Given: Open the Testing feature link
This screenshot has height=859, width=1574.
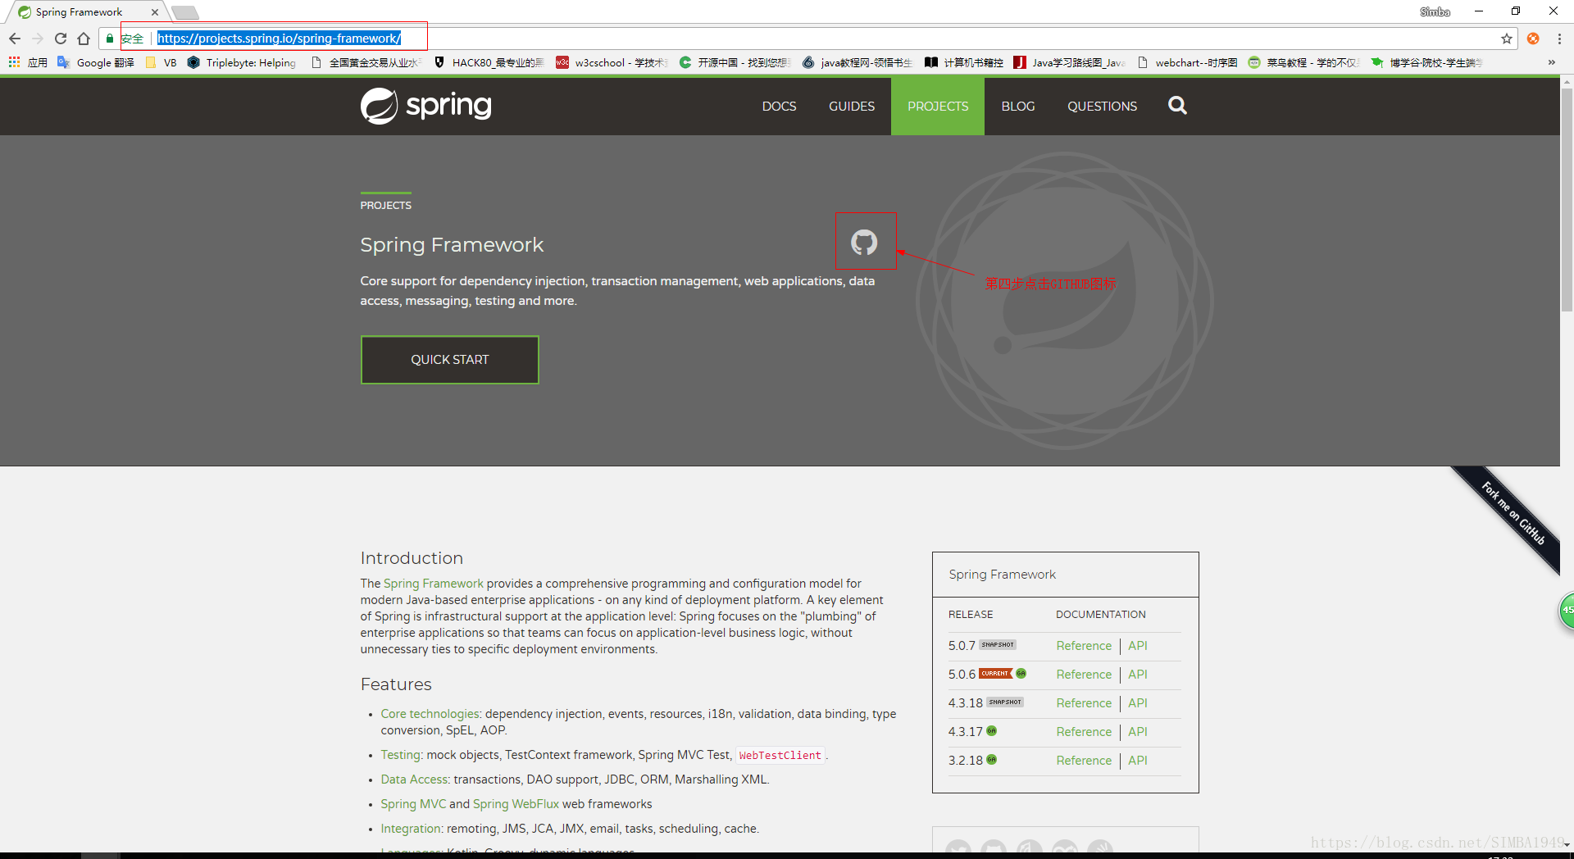Looking at the screenshot, I should coord(401,755).
